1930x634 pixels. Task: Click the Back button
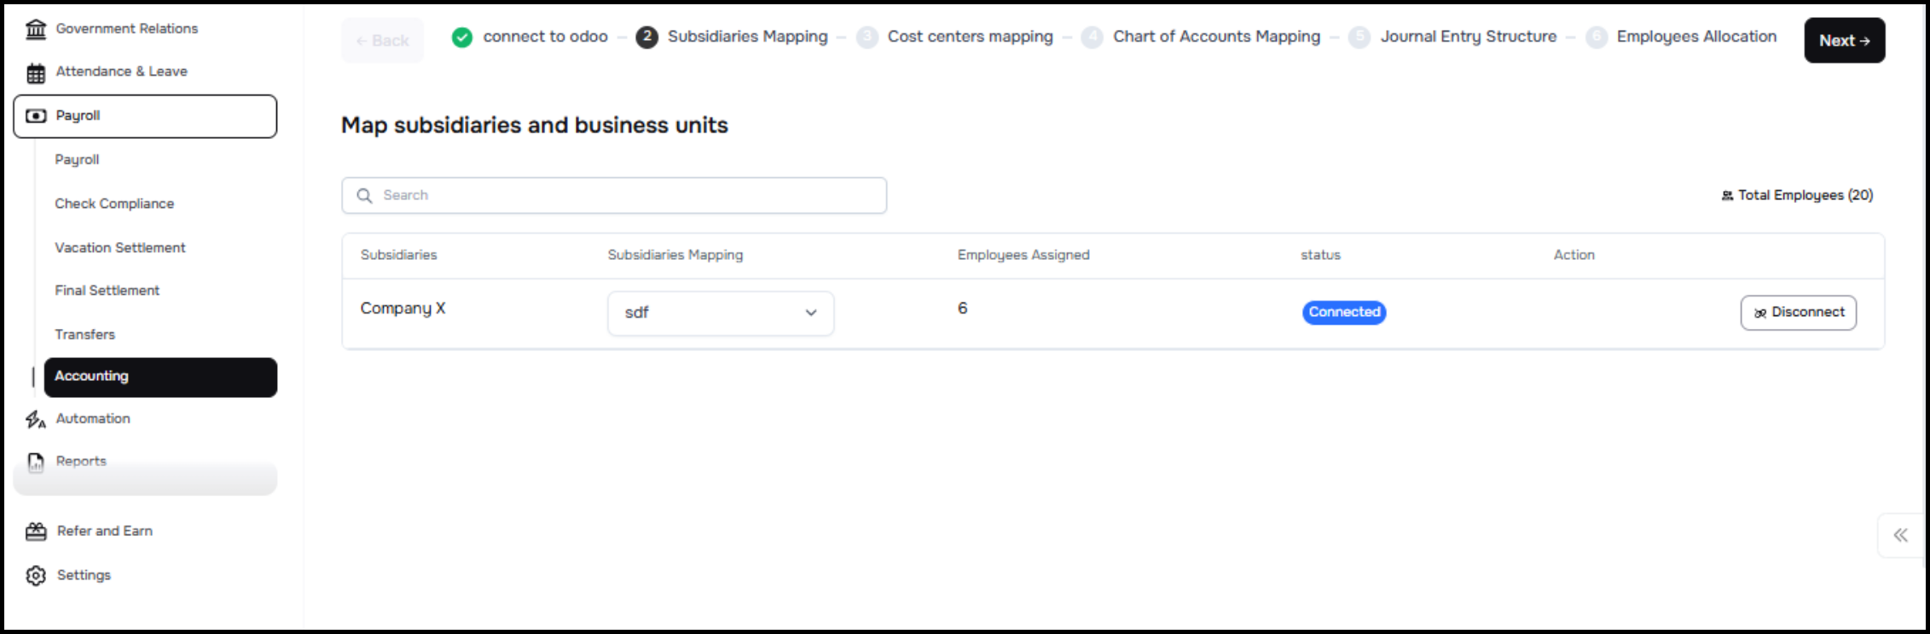pos(382,41)
